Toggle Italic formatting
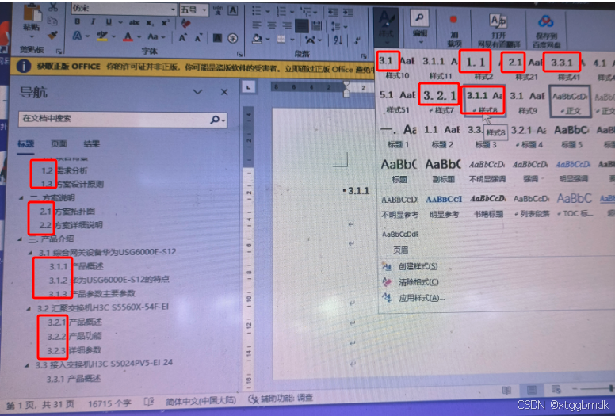 93,21
